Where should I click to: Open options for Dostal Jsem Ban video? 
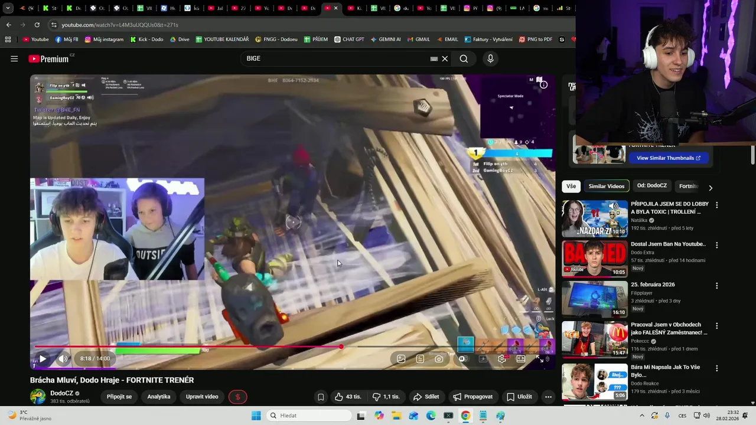coord(717,245)
